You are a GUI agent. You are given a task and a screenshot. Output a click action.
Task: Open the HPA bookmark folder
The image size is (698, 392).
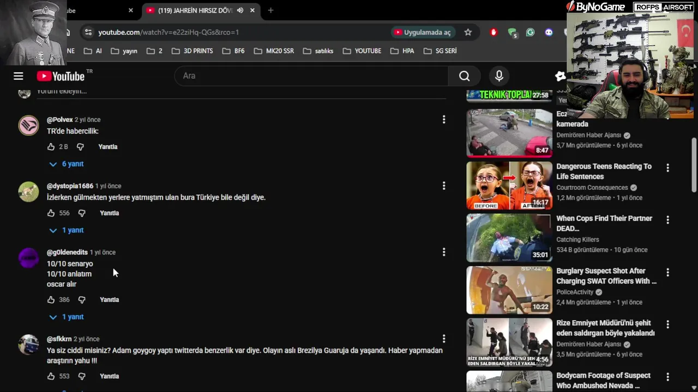[x=402, y=51]
